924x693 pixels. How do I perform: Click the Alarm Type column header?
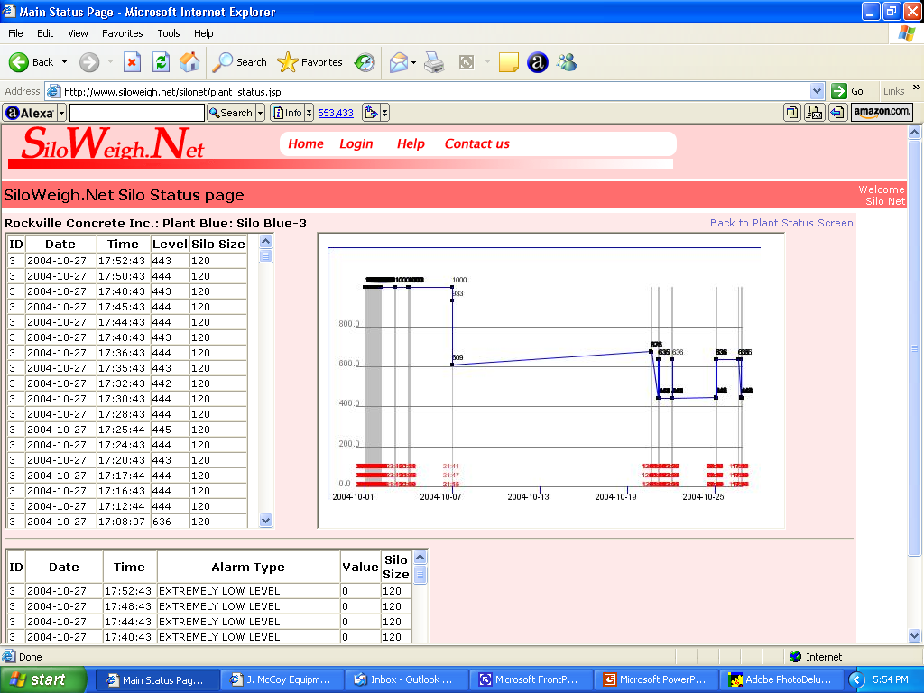pos(248,567)
